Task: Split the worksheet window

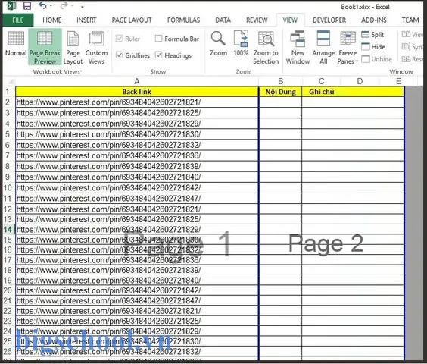Action: (x=372, y=35)
